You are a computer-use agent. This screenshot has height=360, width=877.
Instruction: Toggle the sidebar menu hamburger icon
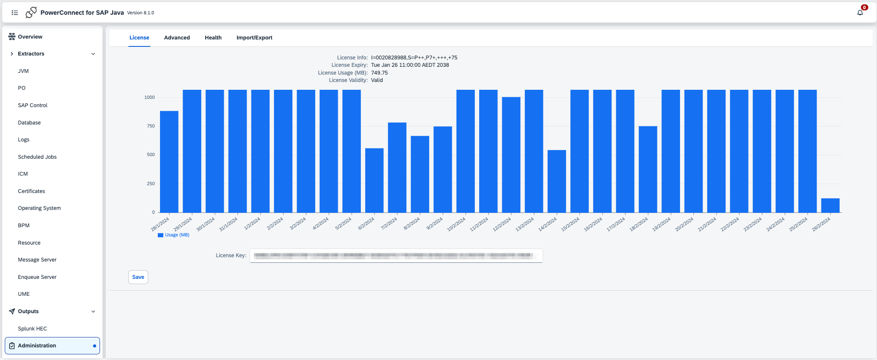[15, 13]
